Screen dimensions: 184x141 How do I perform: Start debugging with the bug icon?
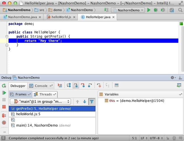click(156, 10)
